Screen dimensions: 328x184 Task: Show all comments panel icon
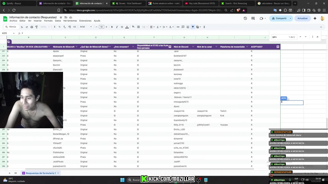(x=253, y=18)
